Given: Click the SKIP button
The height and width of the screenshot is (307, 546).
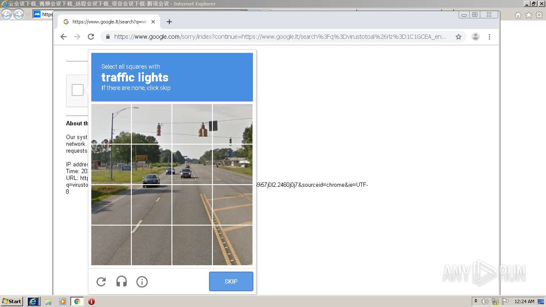Looking at the screenshot, I should pyautogui.click(x=231, y=281).
